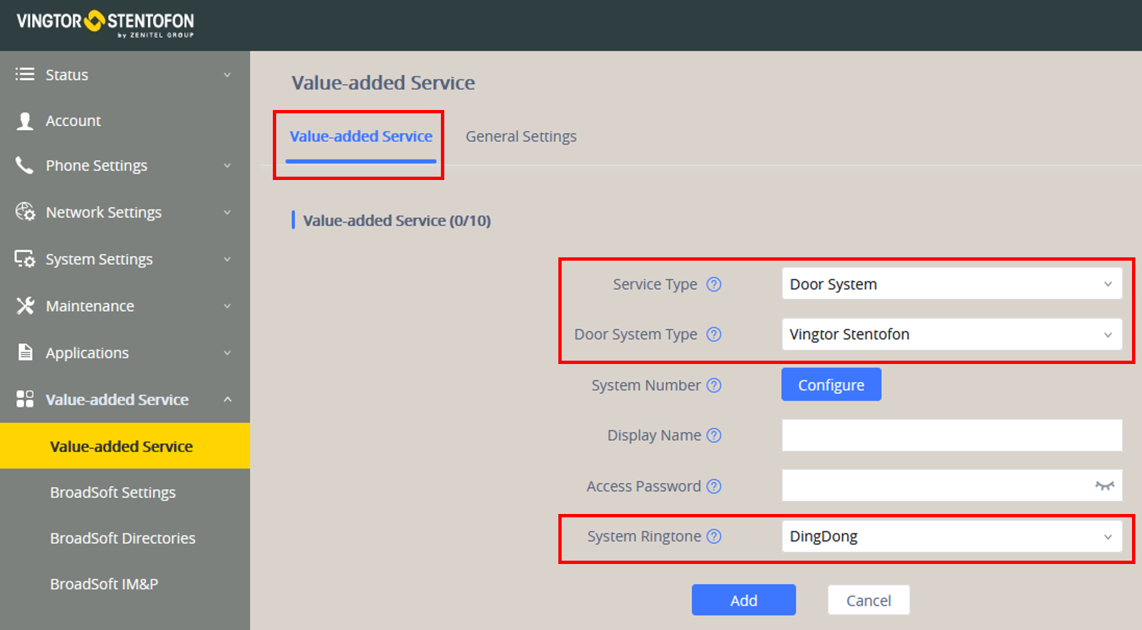The width and height of the screenshot is (1142, 630).
Task: Click the help icon next to Display Name
Action: coord(714,435)
